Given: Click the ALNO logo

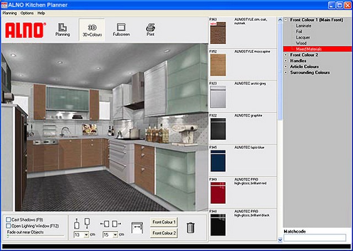Looking at the screenshot, I should click(x=26, y=30).
